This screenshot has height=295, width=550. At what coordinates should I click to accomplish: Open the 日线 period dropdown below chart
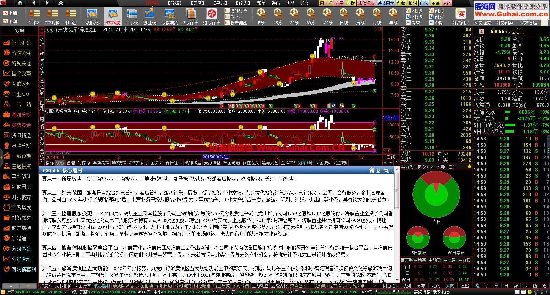[391, 157]
